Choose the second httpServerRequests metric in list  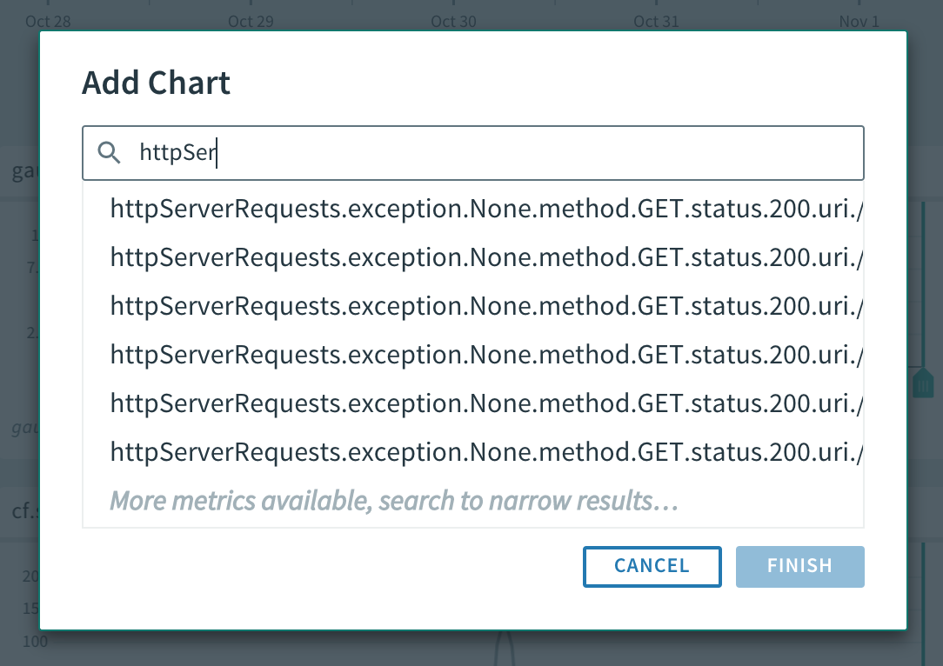487,257
